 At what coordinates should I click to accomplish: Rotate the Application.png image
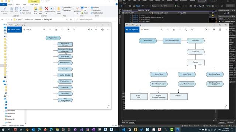[68, 30]
